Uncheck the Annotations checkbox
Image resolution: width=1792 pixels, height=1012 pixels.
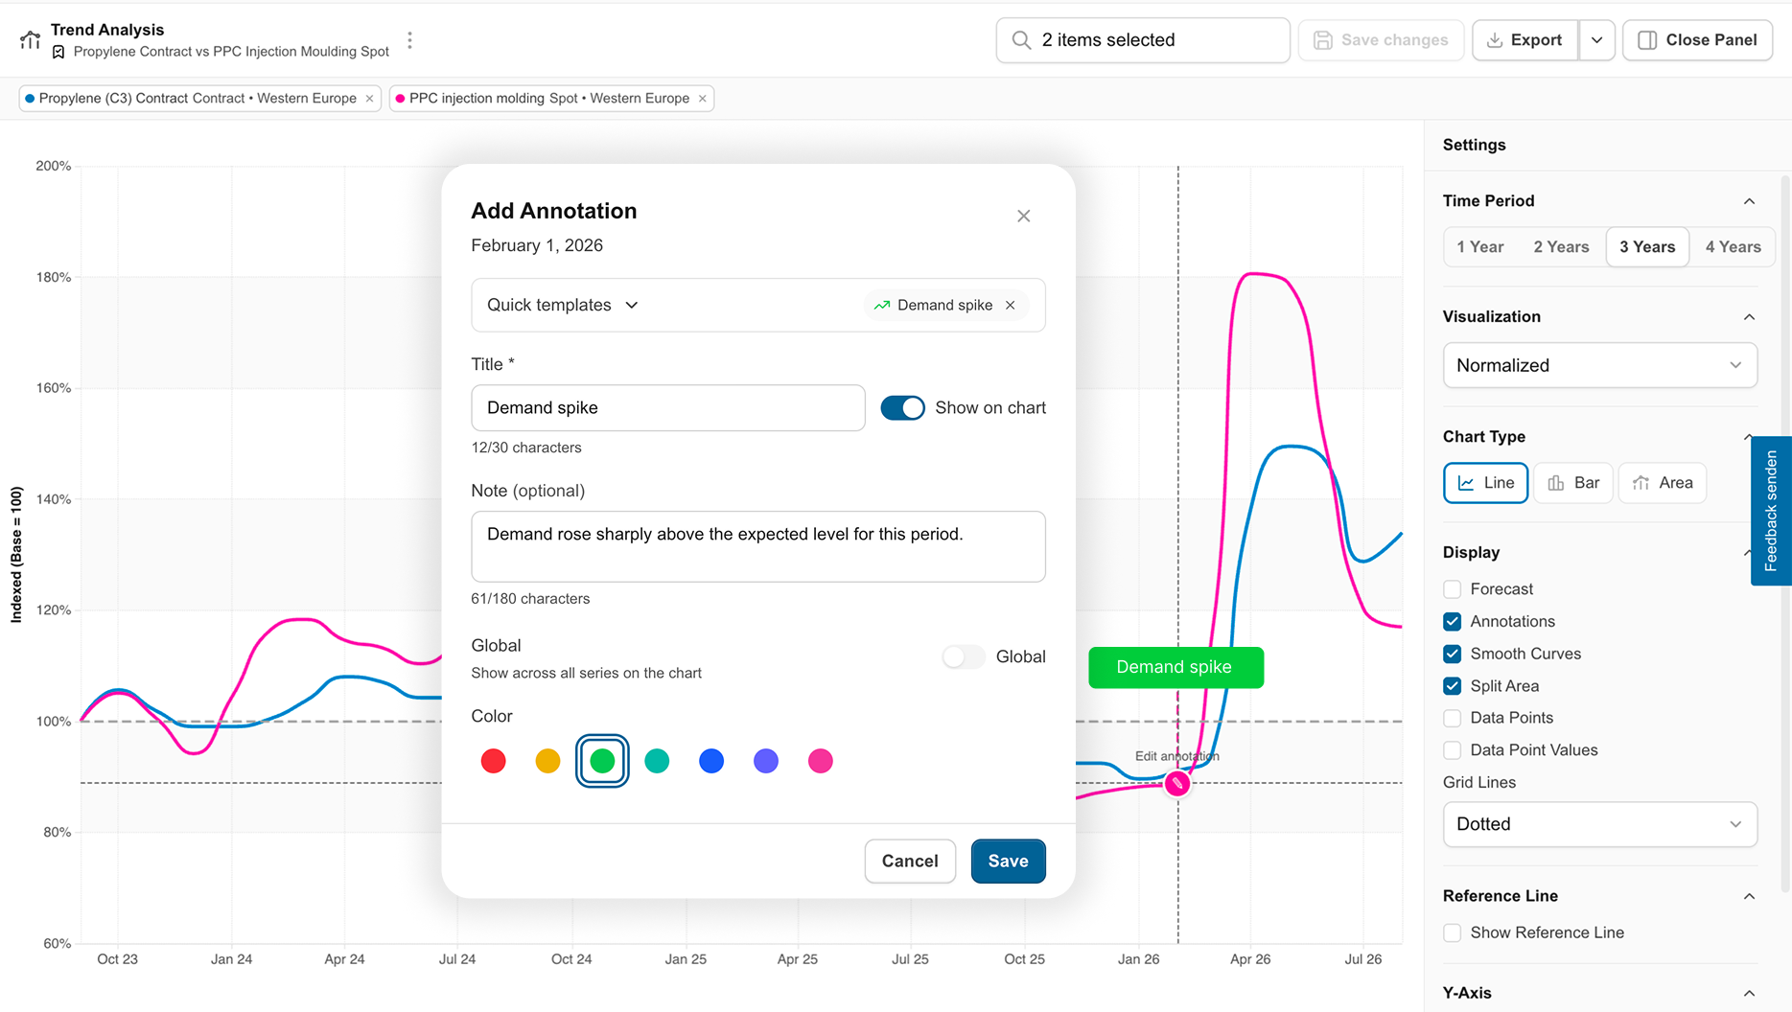1453,622
